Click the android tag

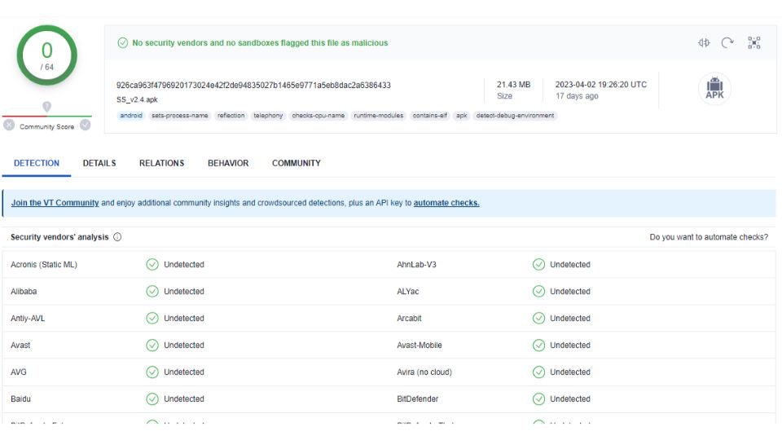click(x=131, y=116)
